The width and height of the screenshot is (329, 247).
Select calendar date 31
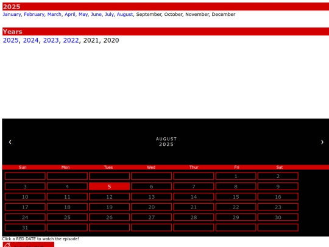tap(25, 227)
